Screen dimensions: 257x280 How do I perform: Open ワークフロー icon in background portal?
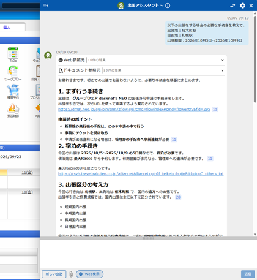[13, 73]
